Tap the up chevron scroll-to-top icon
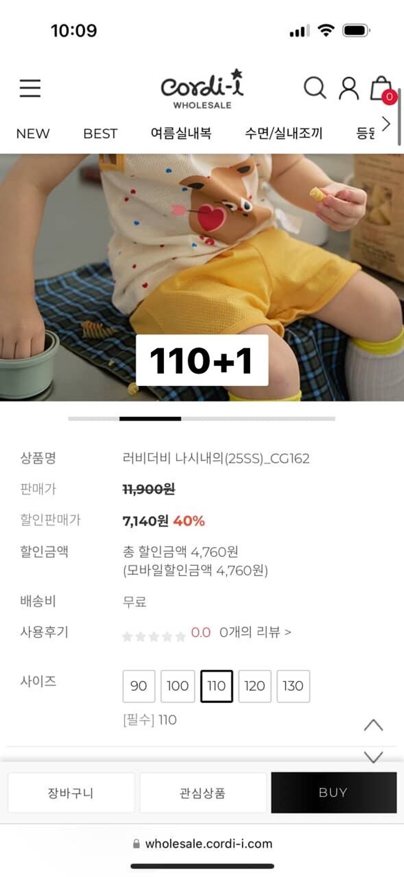The height and width of the screenshot is (877, 404). [373, 725]
